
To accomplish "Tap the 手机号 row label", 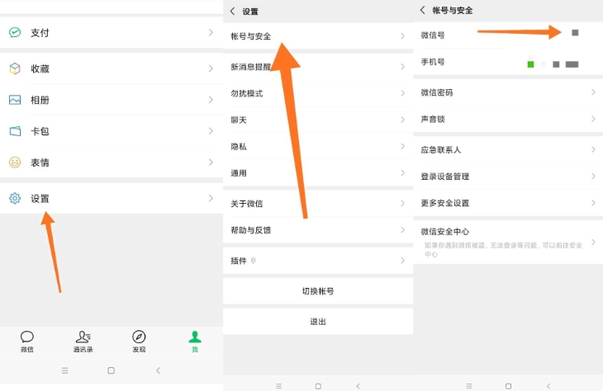I will (433, 62).
